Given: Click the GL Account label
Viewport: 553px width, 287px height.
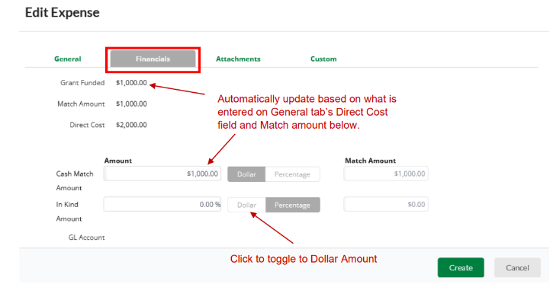Looking at the screenshot, I should (x=86, y=238).
